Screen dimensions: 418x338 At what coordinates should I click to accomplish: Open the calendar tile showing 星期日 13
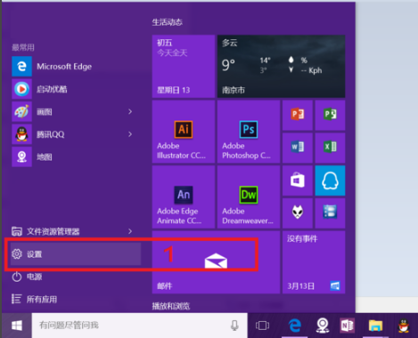(x=184, y=66)
